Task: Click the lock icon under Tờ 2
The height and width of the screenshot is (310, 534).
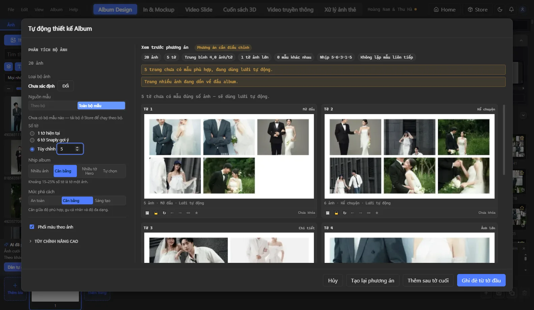Action: point(336,213)
